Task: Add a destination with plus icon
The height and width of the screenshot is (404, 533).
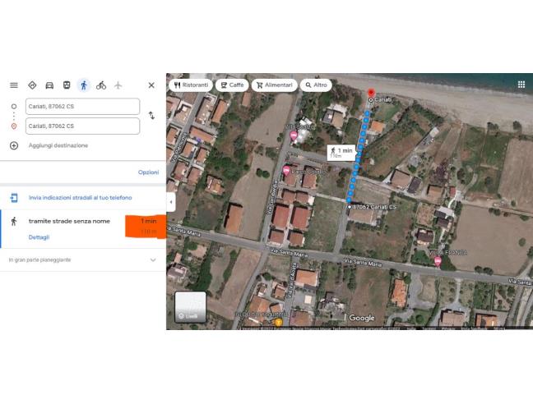Action: click(x=14, y=145)
